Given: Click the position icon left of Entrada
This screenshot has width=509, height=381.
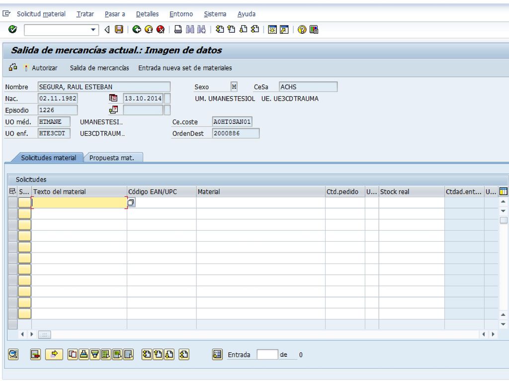Looking at the screenshot, I should tap(217, 354).
